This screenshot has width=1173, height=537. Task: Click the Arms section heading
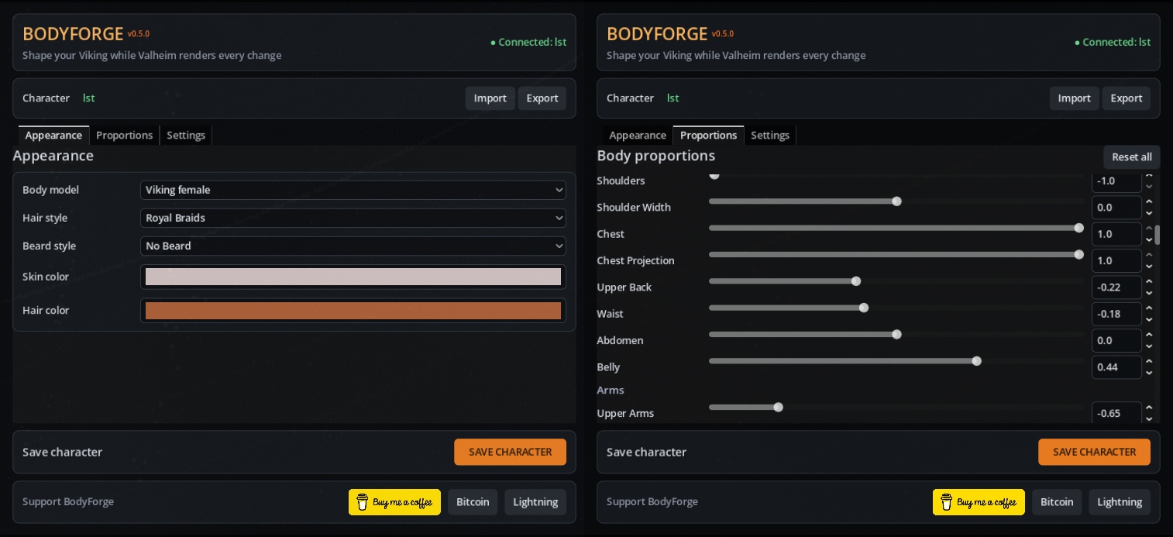tap(611, 391)
